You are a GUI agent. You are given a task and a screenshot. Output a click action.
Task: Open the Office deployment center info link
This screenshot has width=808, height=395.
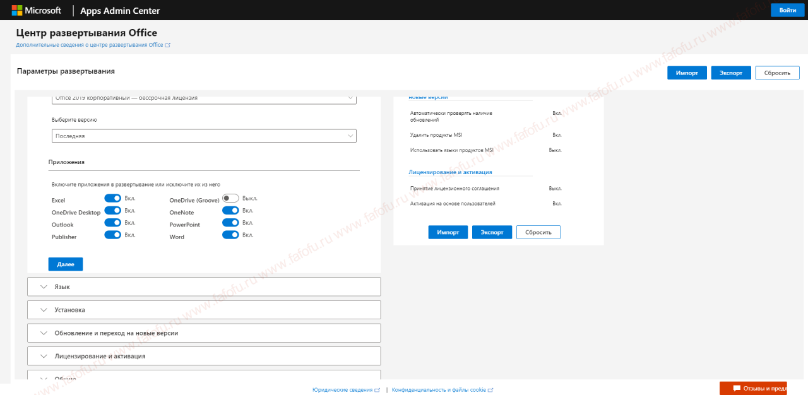(93, 45)
